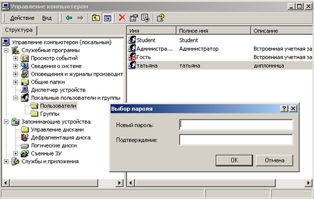Expand the Сведения о системе node
This screenshot has width=314, height=199.
click(16, 66)
